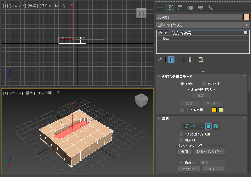Click the perspective viewport filter icon
Screen dimensions: 251x177
[x=59, y=93]
